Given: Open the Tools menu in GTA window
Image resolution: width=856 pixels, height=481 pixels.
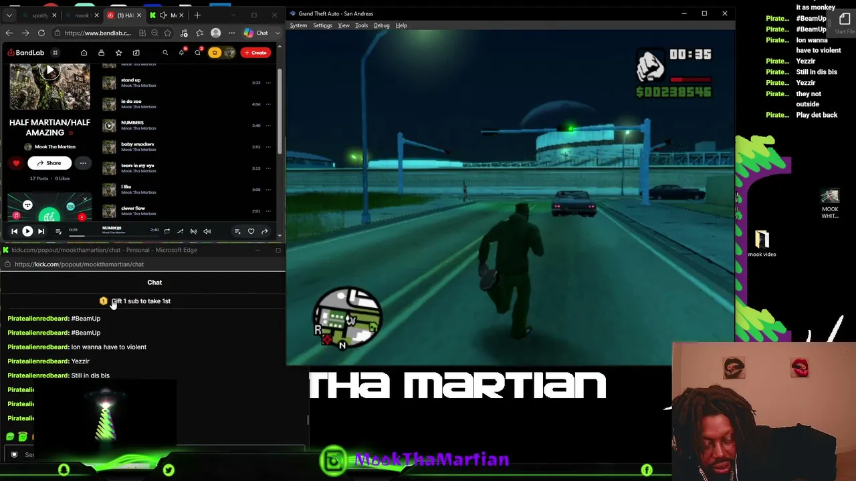Looking at the screenshot, I should click(x=361, y=25).
